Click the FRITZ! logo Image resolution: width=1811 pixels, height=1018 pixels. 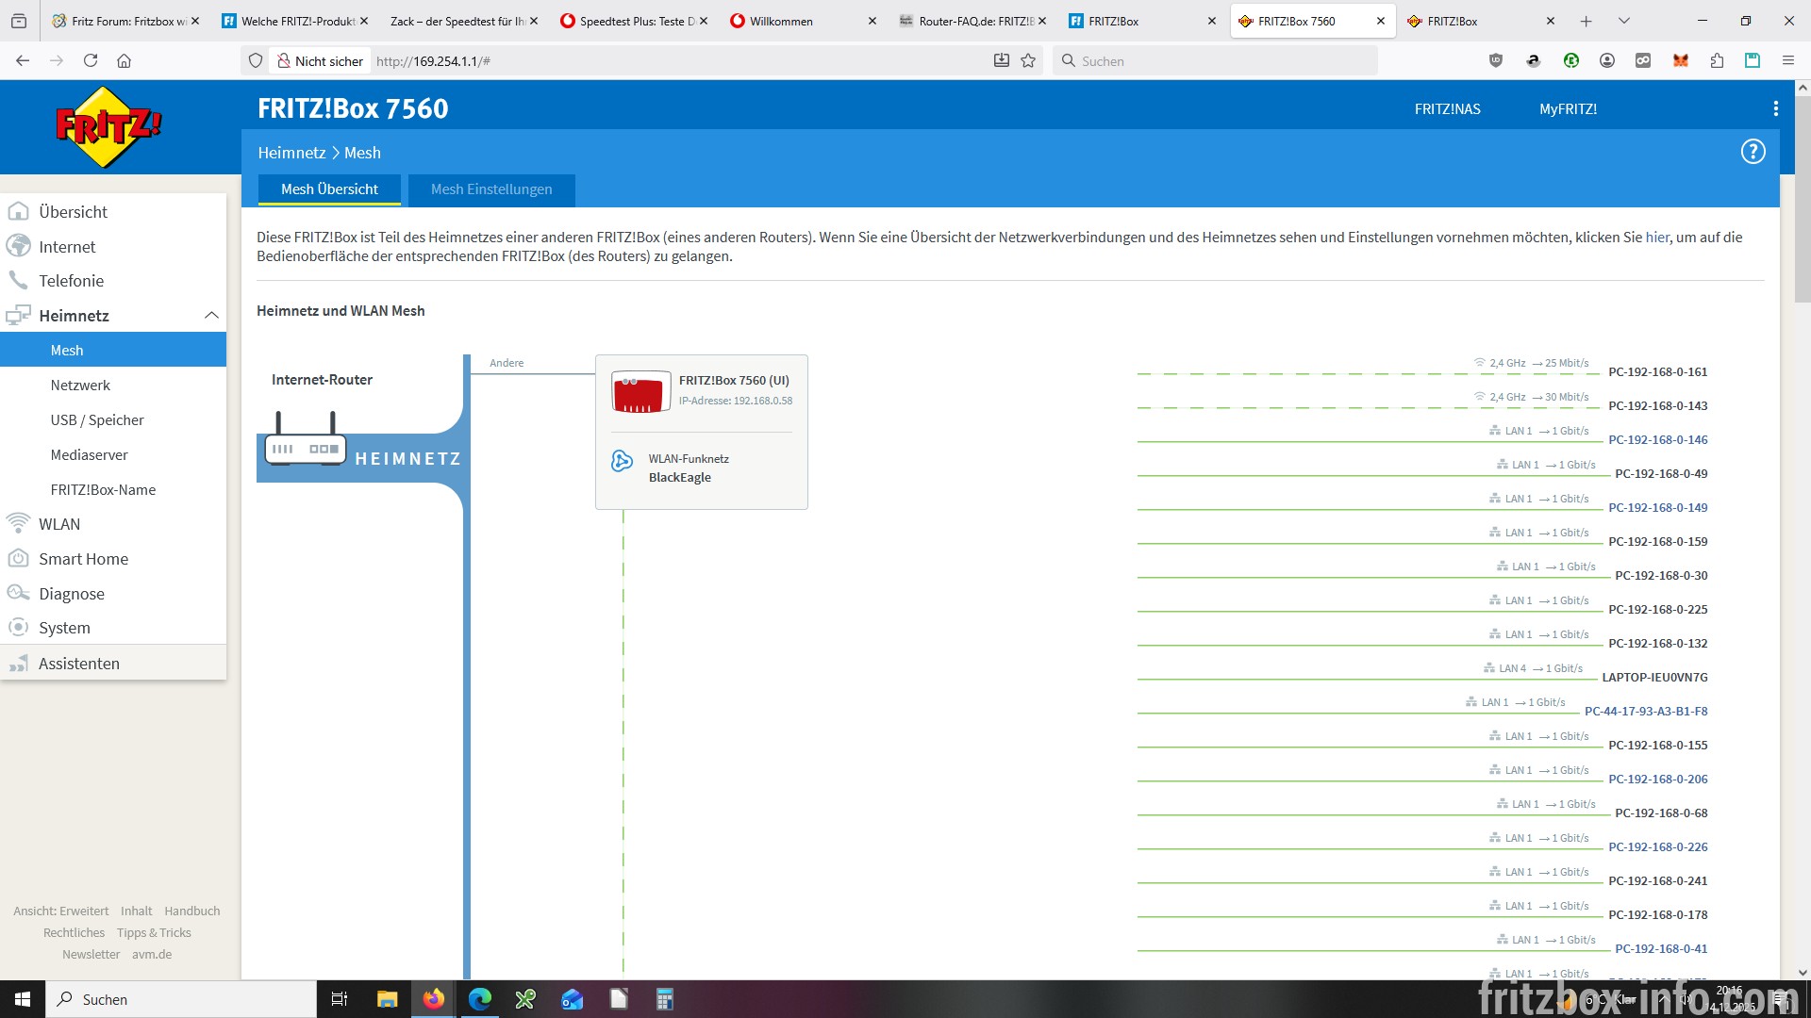click(108, 127)
